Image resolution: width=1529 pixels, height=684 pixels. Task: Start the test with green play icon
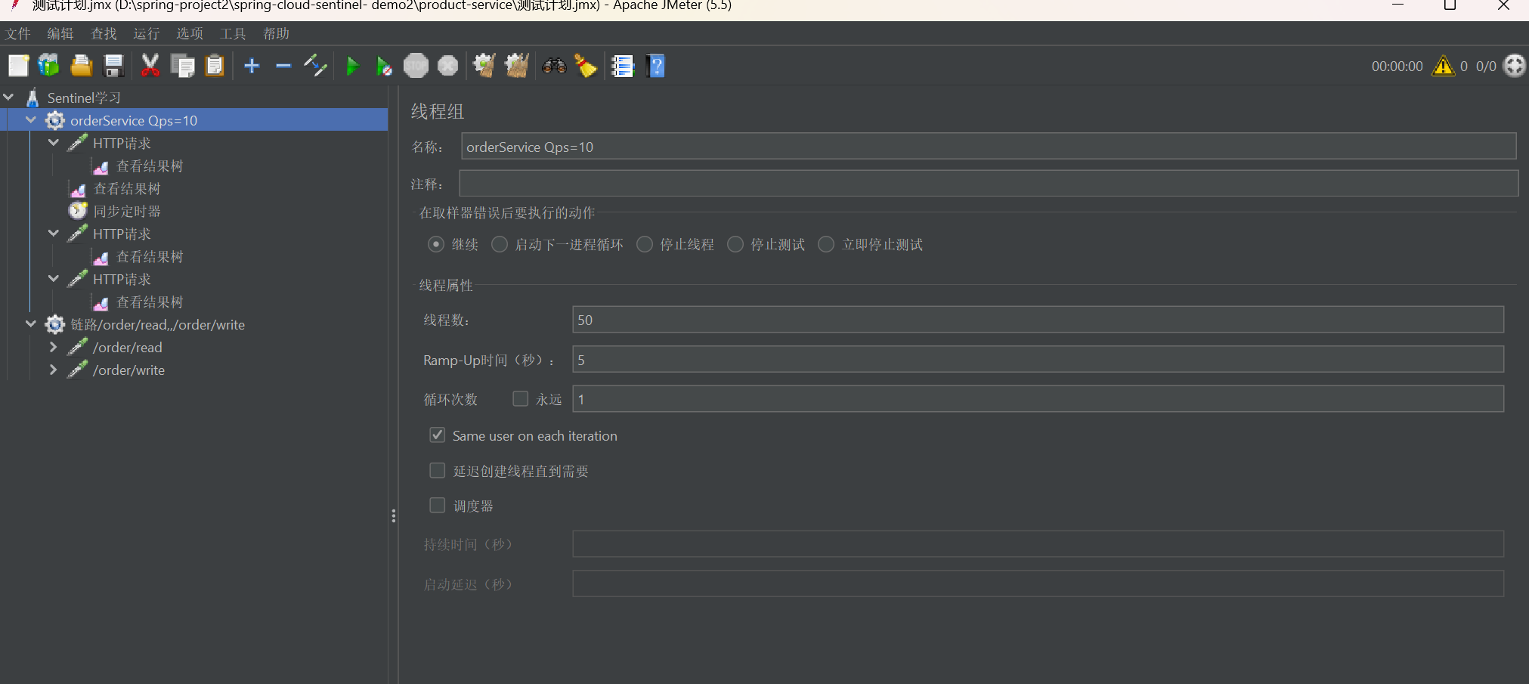(352, 66)
